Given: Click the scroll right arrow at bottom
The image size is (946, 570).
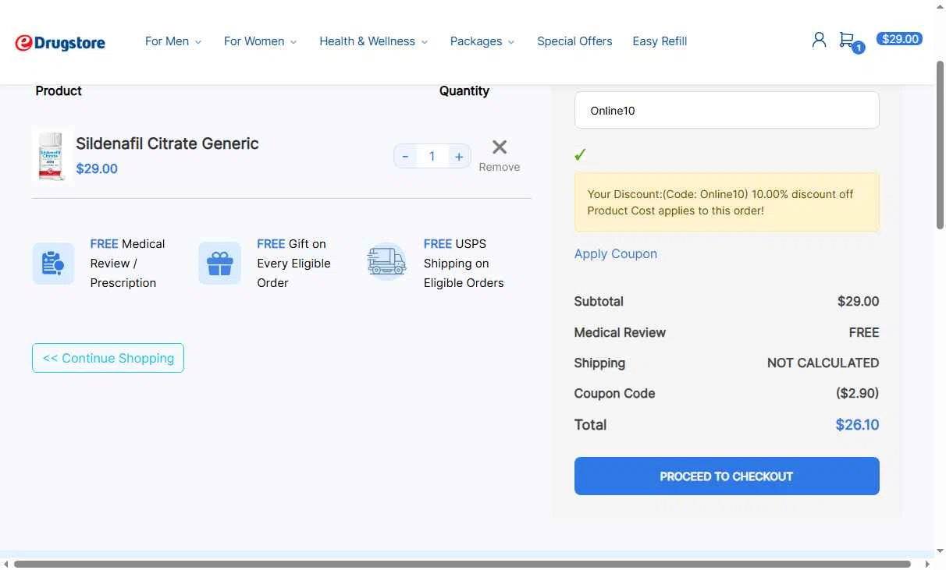Looking at the screenshot, I should (927, 564).
